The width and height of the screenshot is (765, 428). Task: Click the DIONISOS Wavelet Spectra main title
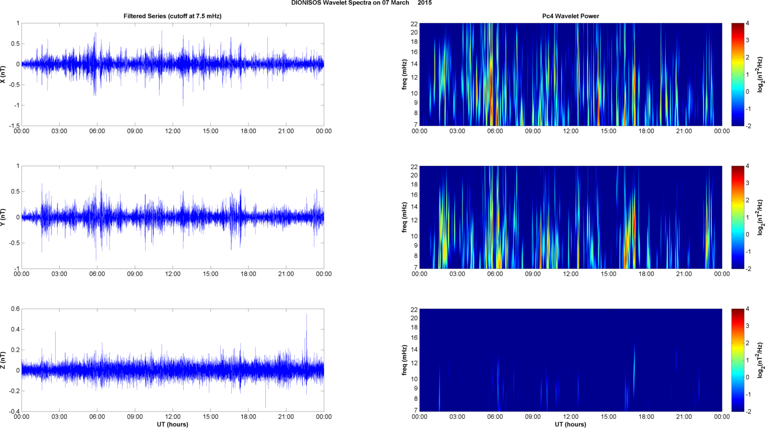pos(361,3)
